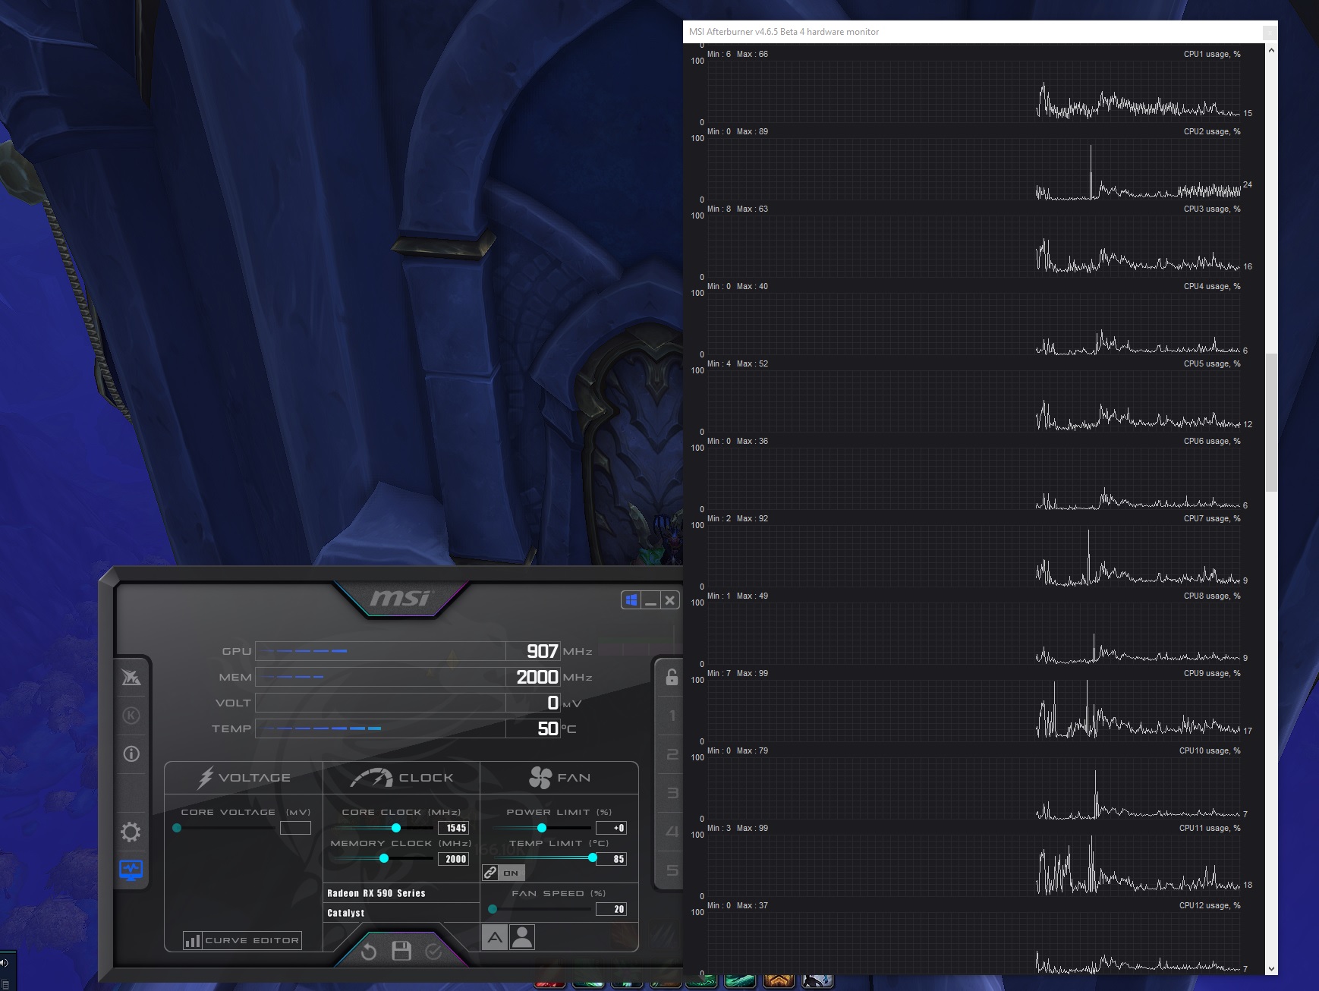Click the power limit value field +0
Image resolution: width=1319 pixels, height=991 pixels.
pyautogui.click(x=612, y=828)
